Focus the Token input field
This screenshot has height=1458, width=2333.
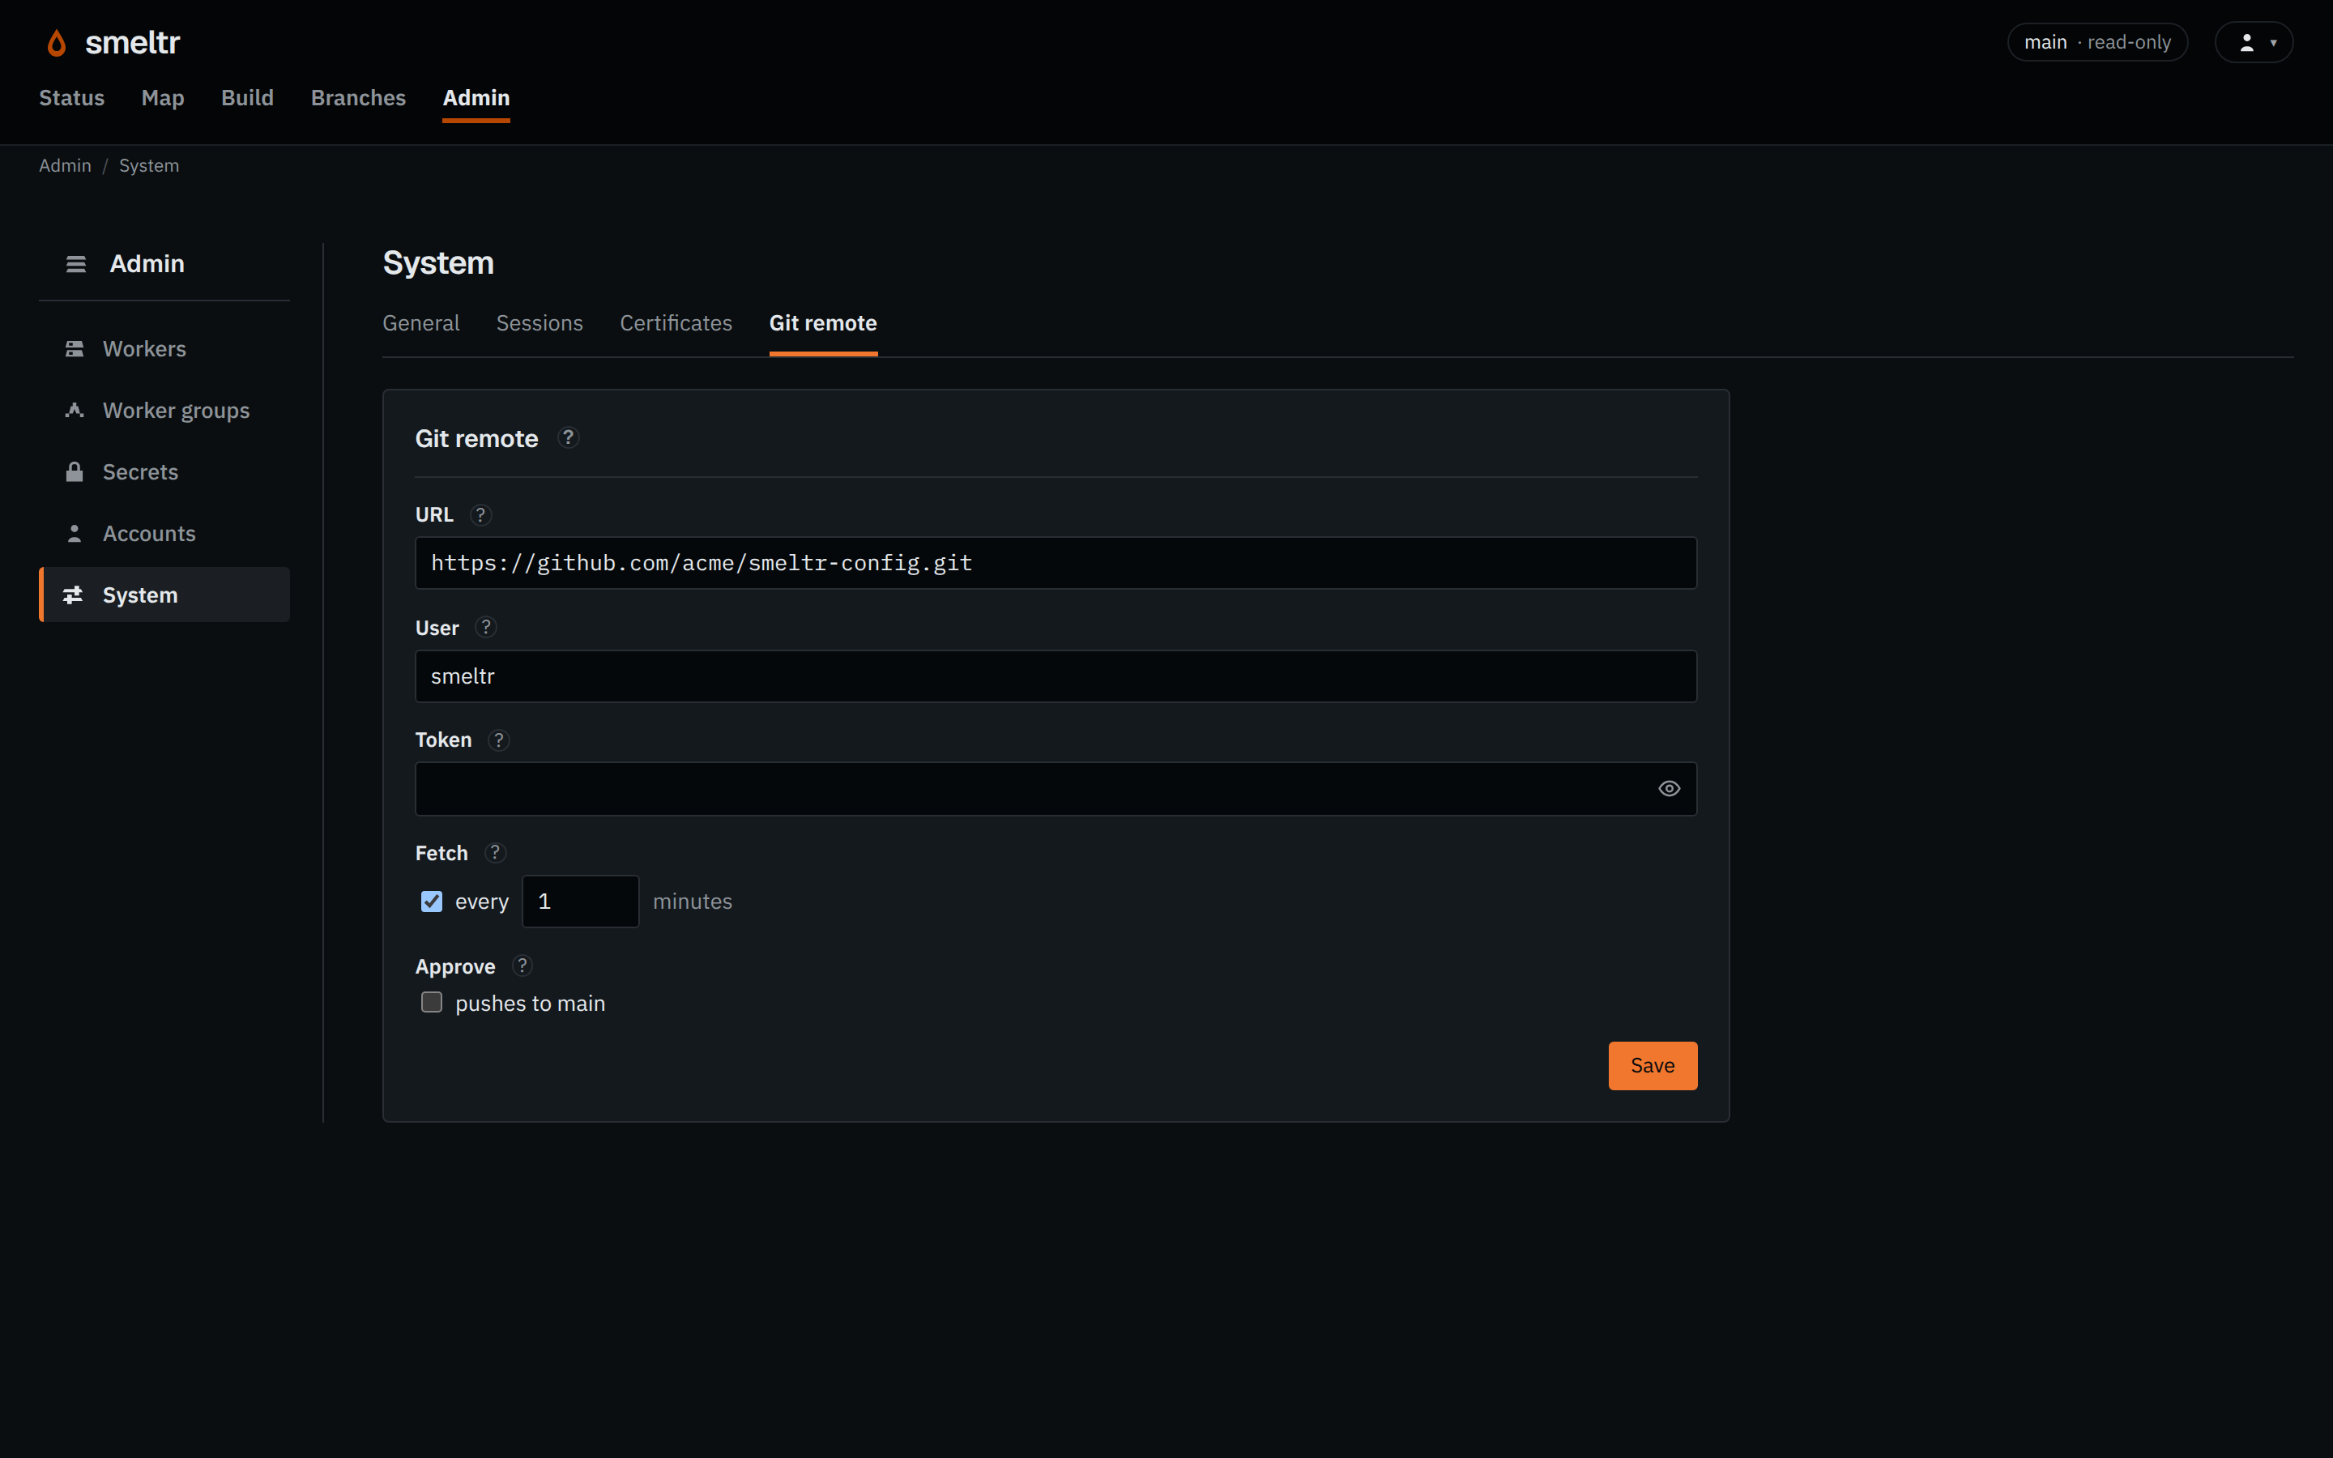click(1056, 789)
